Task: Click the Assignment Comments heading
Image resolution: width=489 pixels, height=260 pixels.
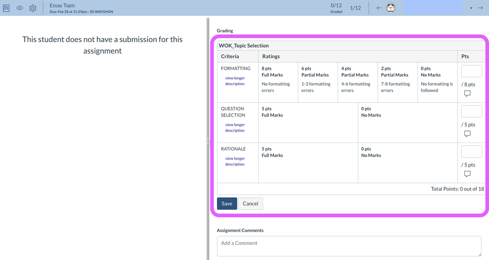Action: tap(240, 231)
